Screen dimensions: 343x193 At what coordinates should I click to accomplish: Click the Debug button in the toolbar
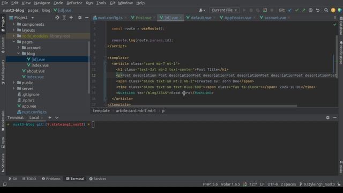251,10
